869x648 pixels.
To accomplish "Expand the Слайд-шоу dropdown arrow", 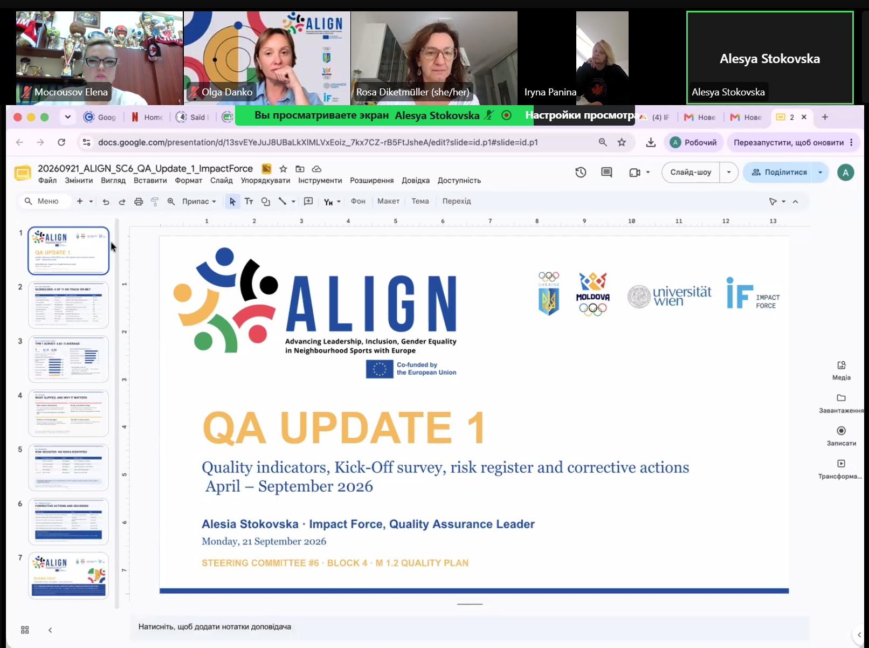I will tap(729, 173).
